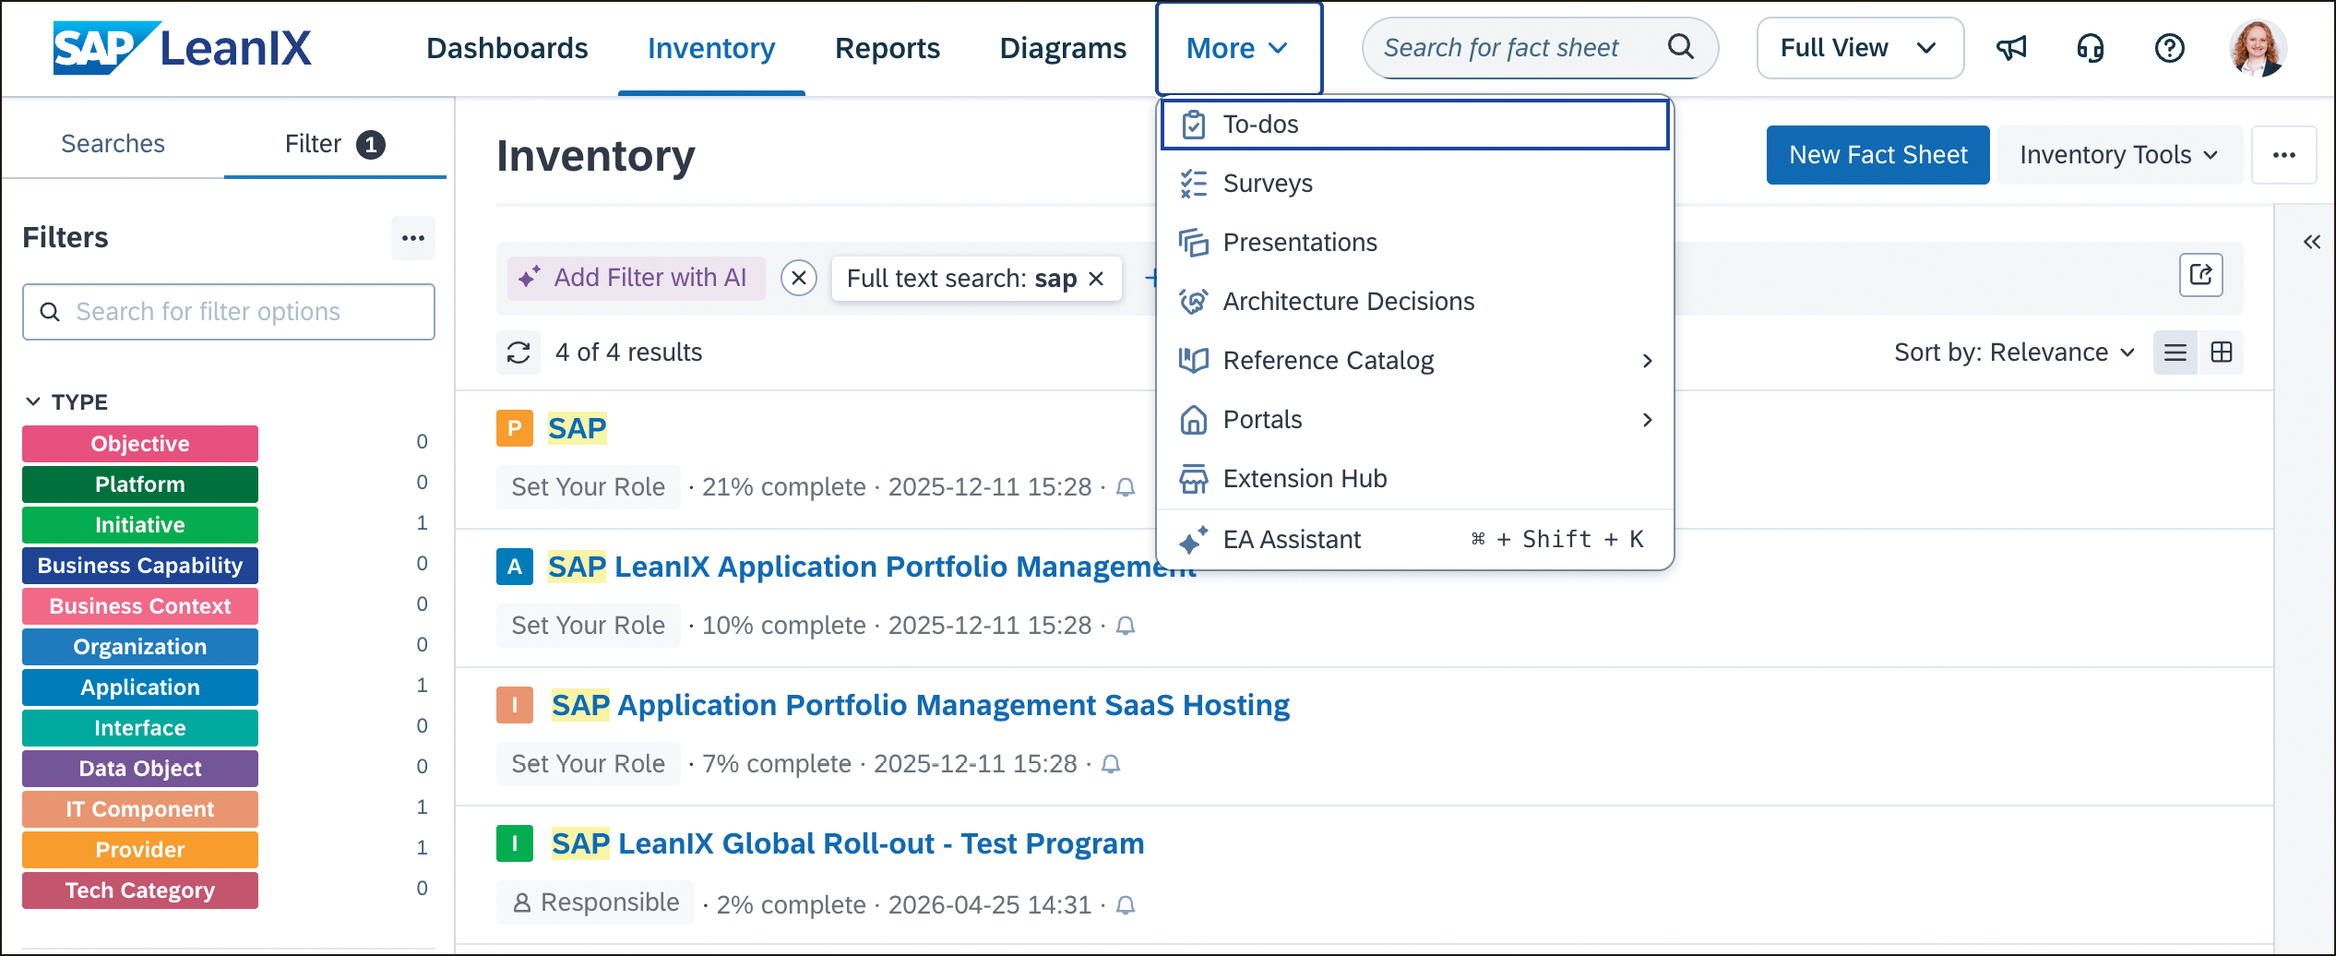Expand the Reference Catalog submenu
Viewport: 2336px width, 956px height.
[x=1415, y=361]
